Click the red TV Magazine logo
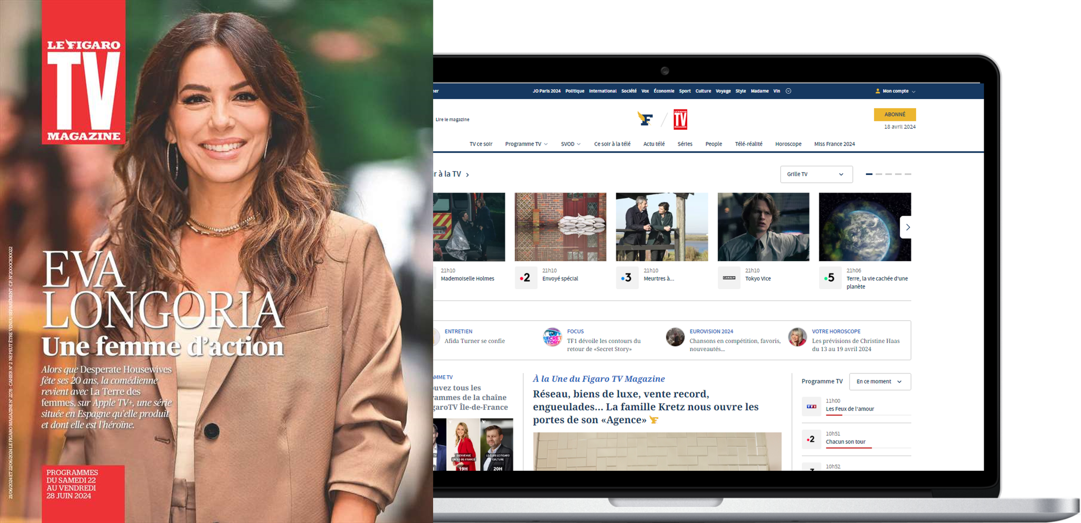Screen dimensions: 1081x523 point(680,119)
